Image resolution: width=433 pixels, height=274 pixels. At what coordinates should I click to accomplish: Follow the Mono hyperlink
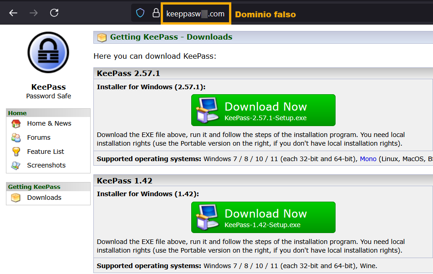[368, 159]
